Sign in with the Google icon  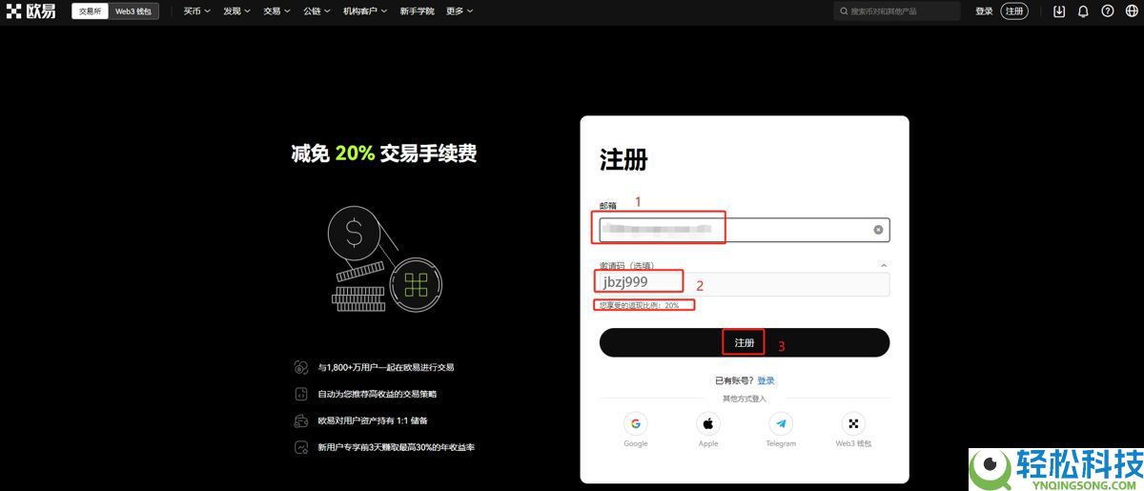636,423
